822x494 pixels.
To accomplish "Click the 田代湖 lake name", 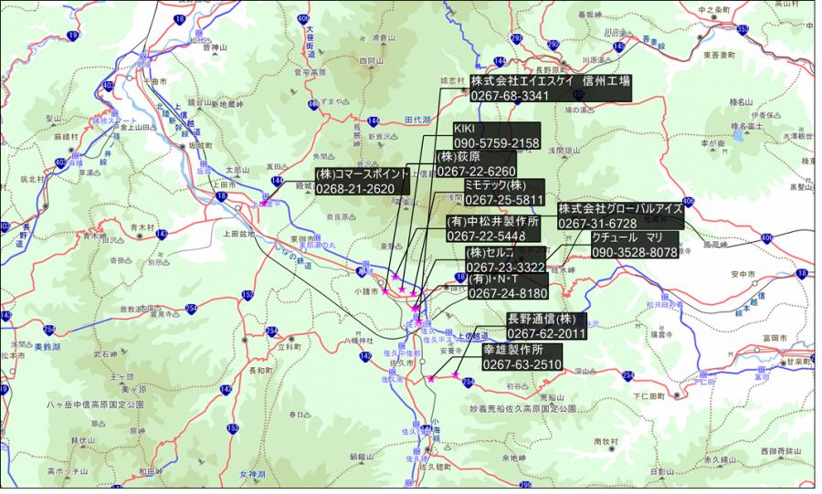I will click(x=417, y=120).
